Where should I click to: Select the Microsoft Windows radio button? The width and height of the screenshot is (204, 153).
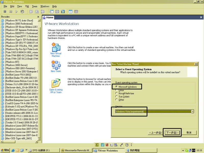click(x=117, y=87)
